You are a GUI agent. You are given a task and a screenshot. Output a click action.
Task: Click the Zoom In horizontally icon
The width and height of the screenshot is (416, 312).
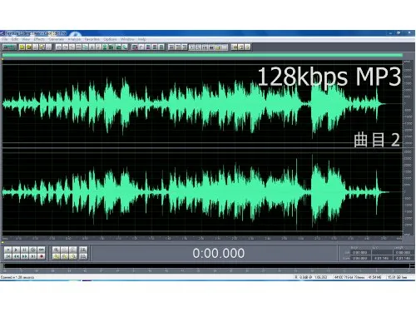[x=56, y=250]
